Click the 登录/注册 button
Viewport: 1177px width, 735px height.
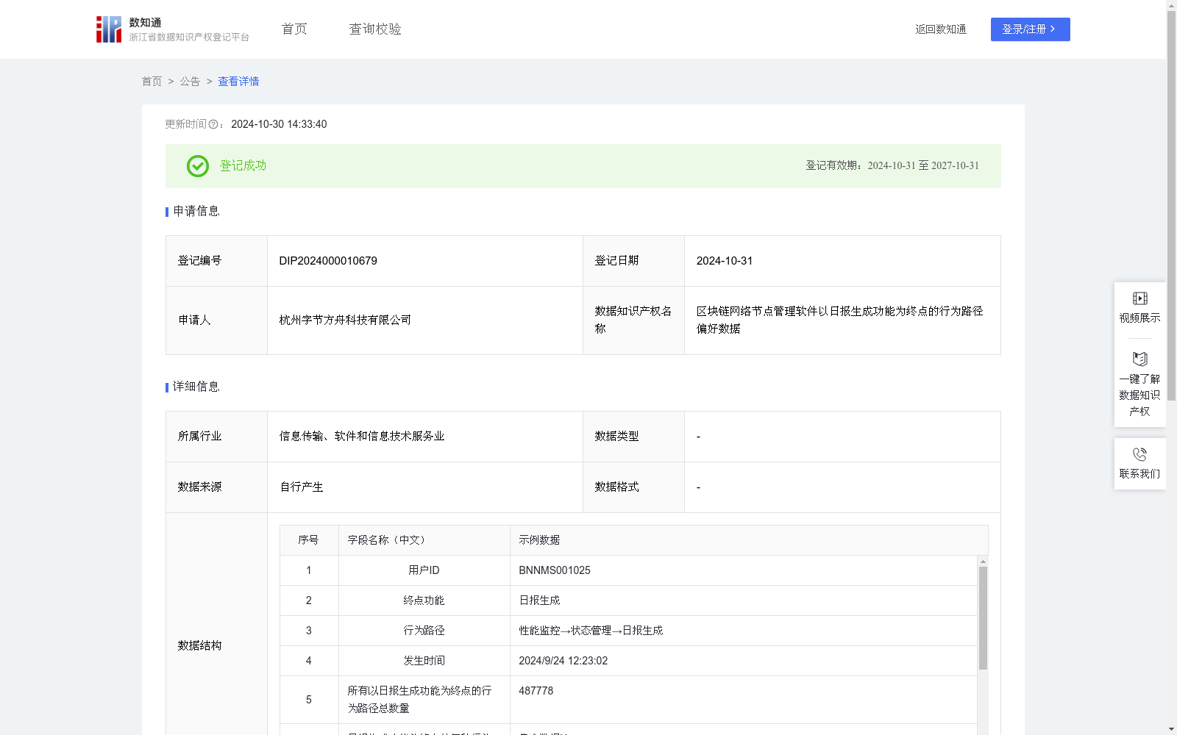(x=1030, y=29)
